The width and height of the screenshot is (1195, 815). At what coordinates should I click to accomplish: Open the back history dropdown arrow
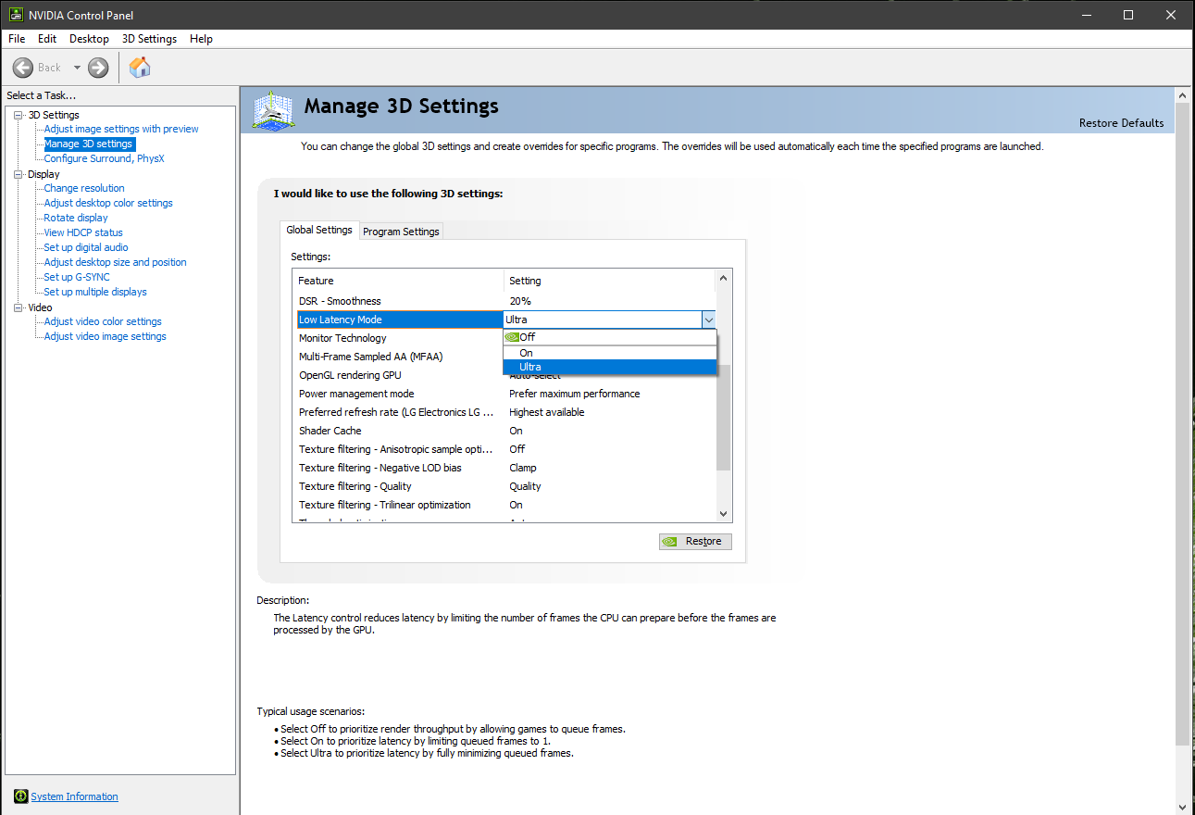77,68
